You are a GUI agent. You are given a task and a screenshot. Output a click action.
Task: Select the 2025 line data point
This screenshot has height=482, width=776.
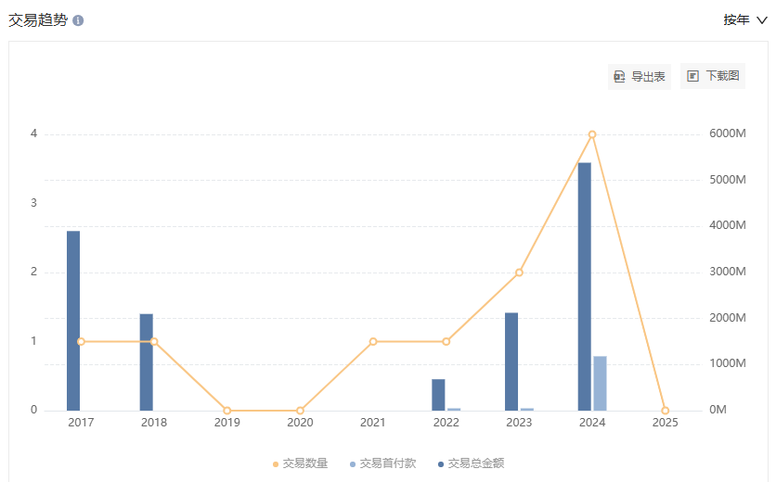pos(666,411)
